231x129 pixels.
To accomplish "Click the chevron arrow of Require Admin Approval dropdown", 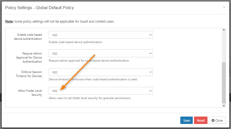I will 150,53.
